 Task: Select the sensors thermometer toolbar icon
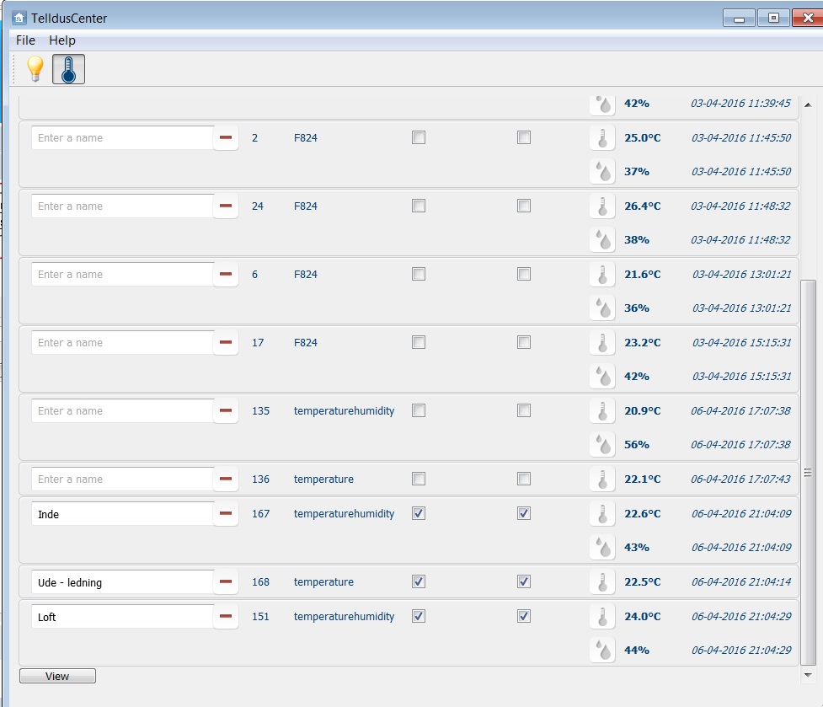coord(68,69)
